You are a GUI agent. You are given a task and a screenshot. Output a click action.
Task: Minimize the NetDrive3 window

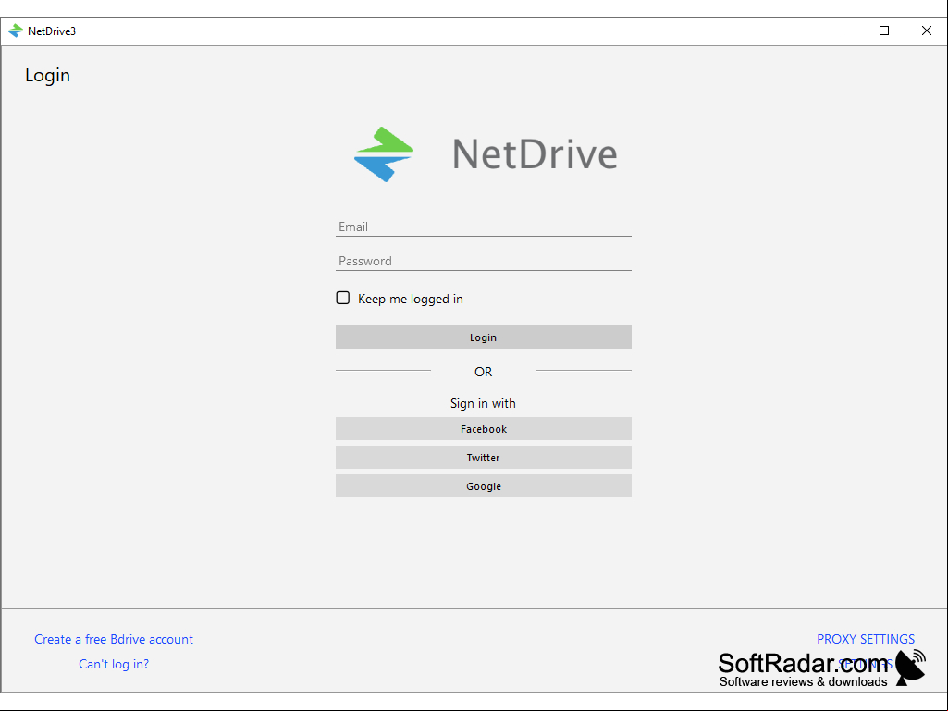(843, 31)
